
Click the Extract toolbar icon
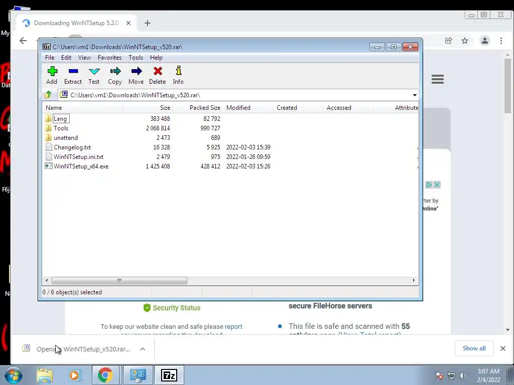tap(73, 75)
